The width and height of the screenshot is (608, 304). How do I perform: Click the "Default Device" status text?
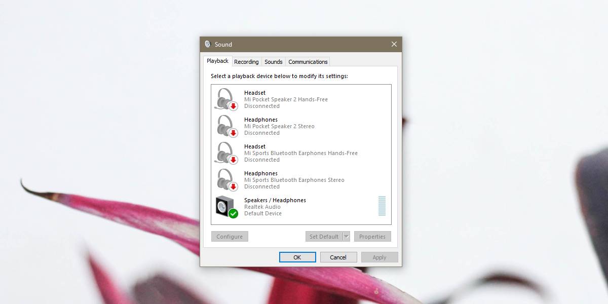point(263,213)
